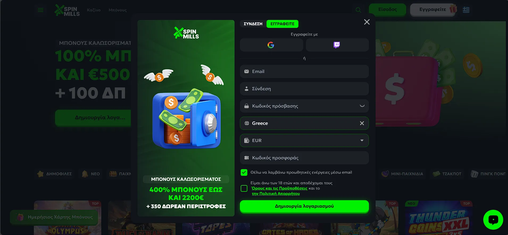This screenshot has height=235, width=508.
Task: Click the Spin Mills header logo
Action: (67, 10)
